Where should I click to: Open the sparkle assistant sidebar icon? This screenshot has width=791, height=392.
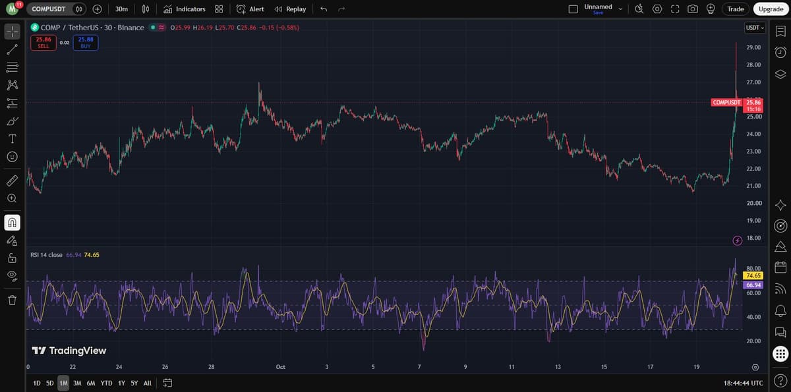pyautogui.click(x=780, y=205)
